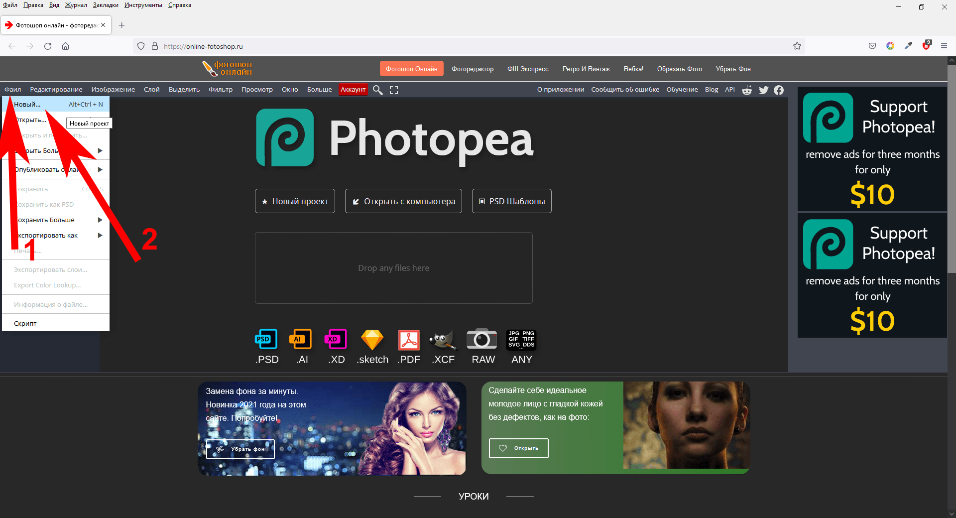Click the .PDF format icon
The image size is (956, 518).
tap(409, 340)
